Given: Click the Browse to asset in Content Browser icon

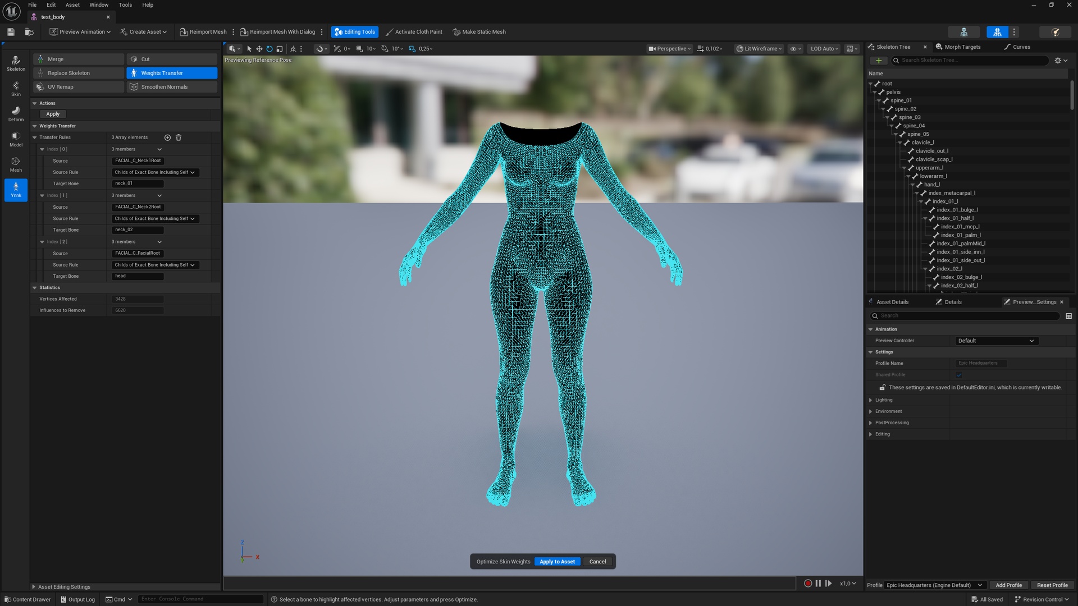Looking at the screenshot, I should [x=29, y=32].
